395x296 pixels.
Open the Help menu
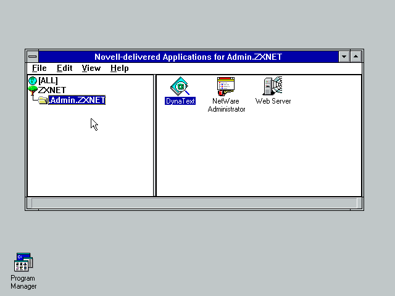coord(119,68)
